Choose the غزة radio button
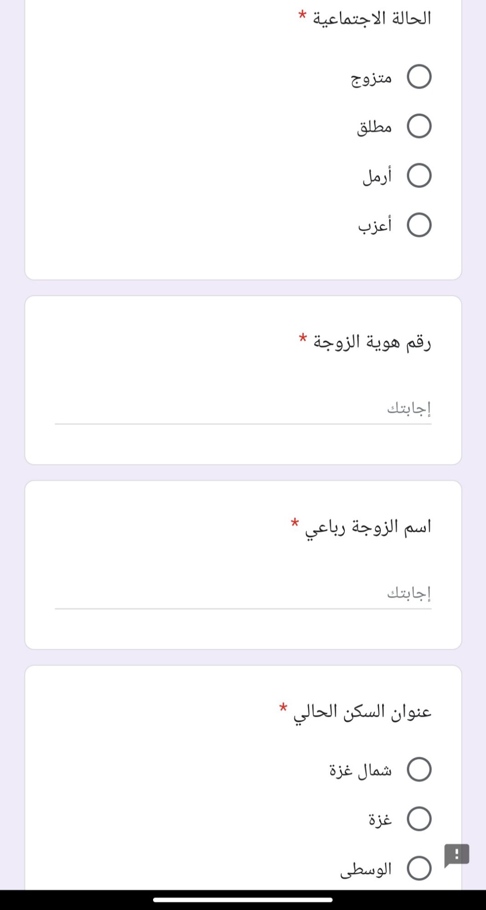The width and height of the screenshot is (486, 910). pos(419,819)
